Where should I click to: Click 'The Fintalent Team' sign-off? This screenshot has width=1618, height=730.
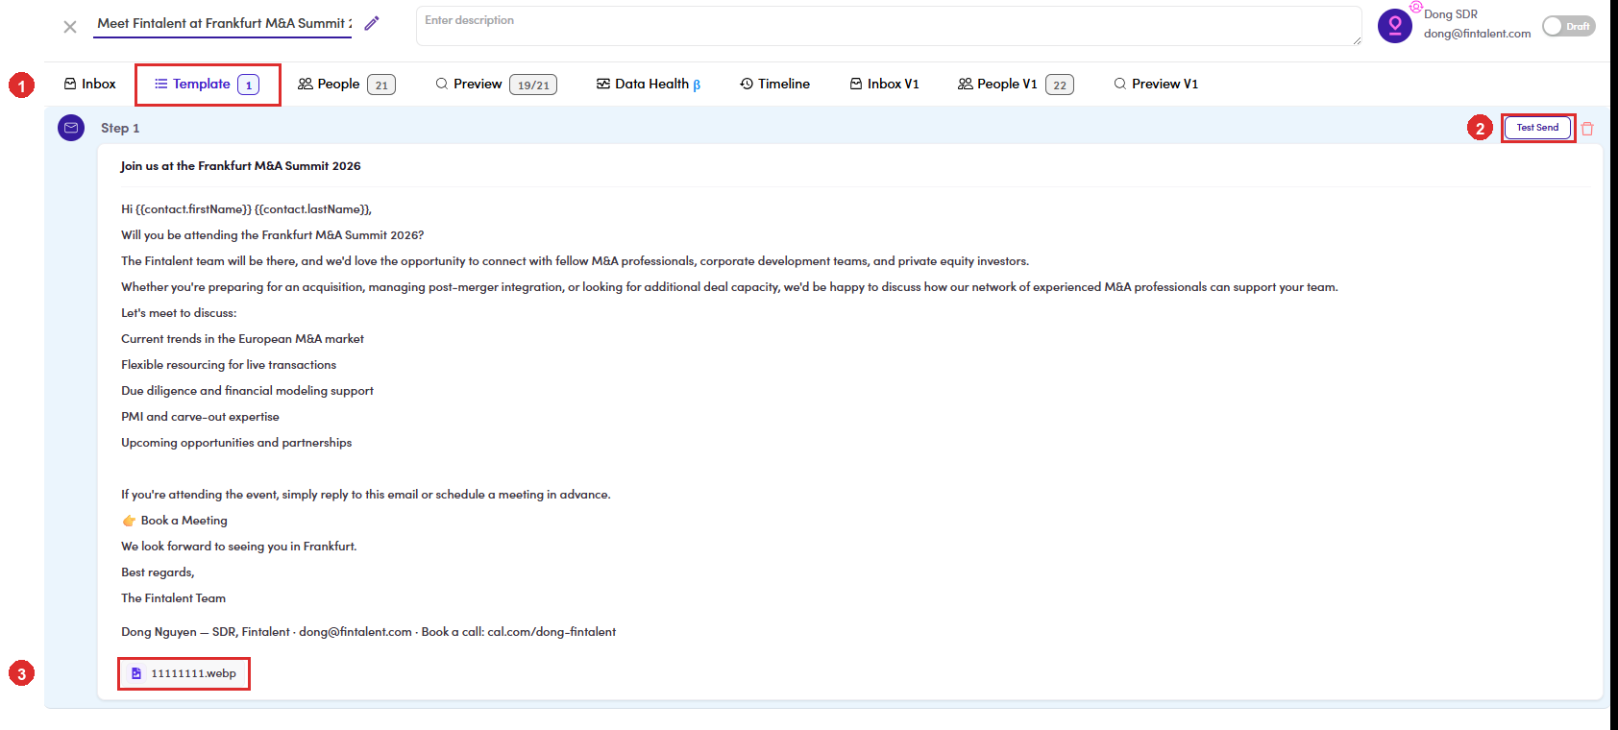click(x=174, y=598)
